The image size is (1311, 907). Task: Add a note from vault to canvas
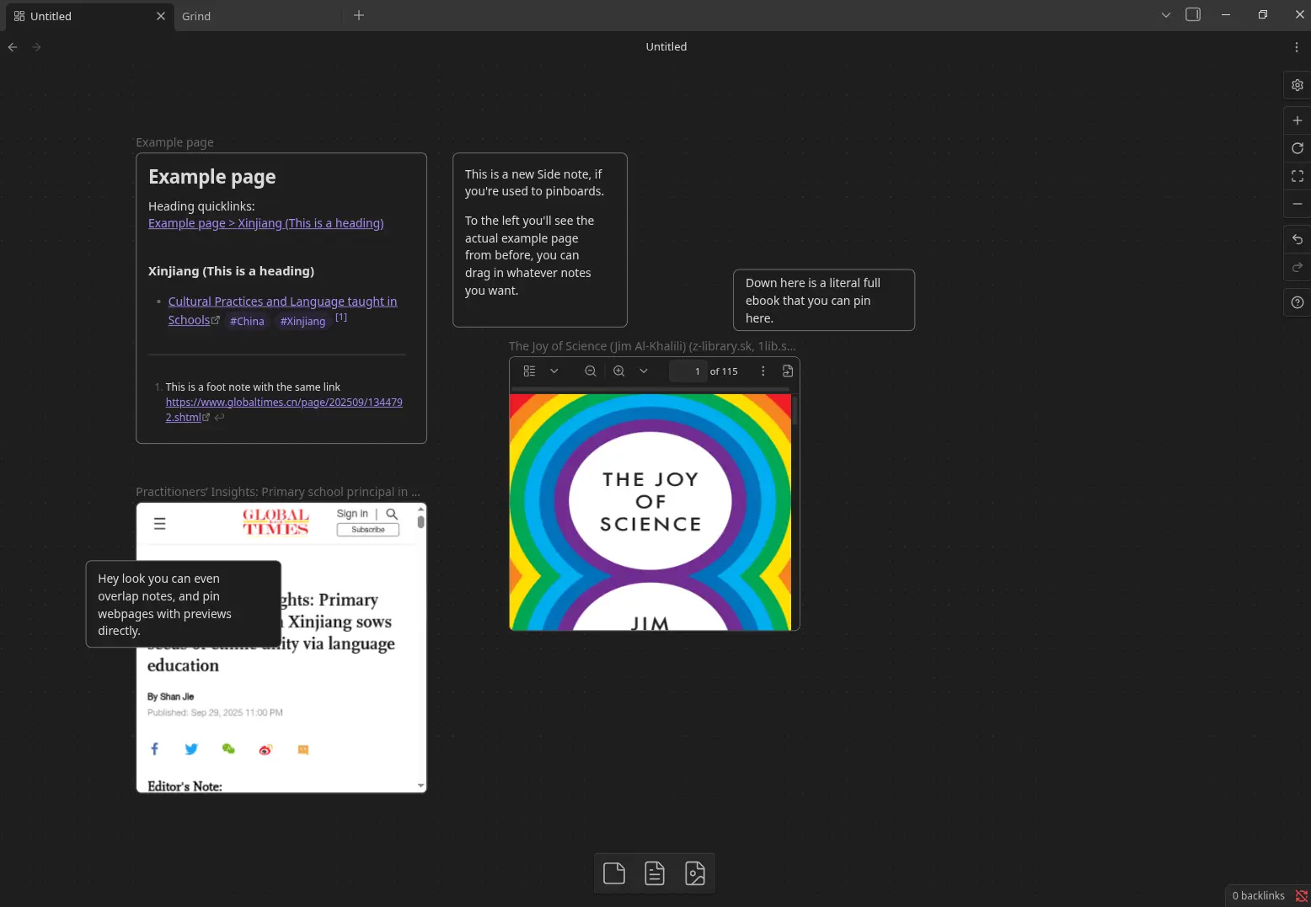[655, 873]
